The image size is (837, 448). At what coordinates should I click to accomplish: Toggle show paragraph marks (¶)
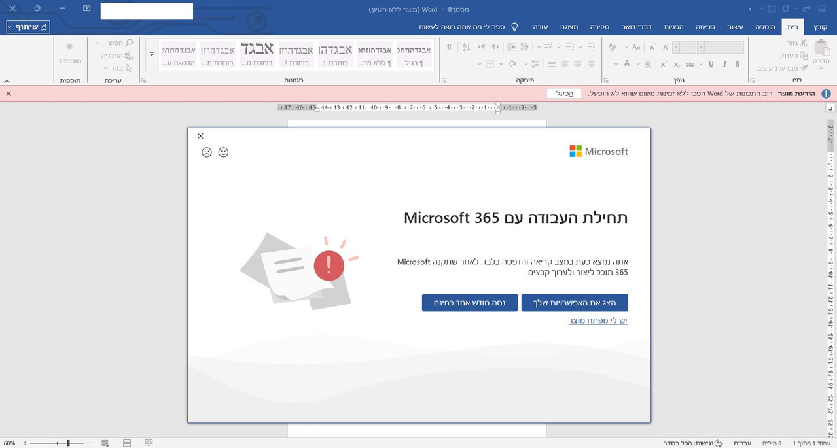(x=449, y=47)
